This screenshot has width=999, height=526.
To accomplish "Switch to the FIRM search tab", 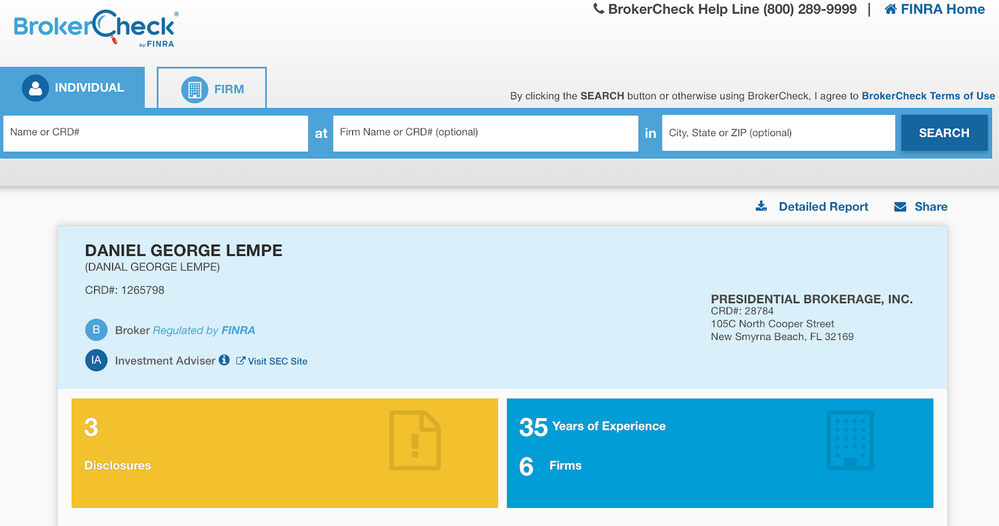I will tap(212, 89).
